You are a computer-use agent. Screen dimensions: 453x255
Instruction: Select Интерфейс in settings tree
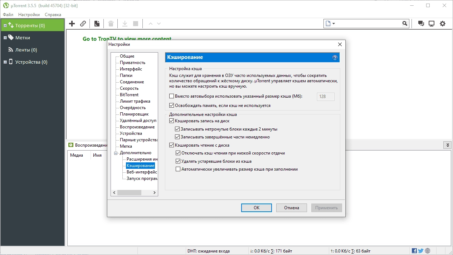tap(131, 69)
